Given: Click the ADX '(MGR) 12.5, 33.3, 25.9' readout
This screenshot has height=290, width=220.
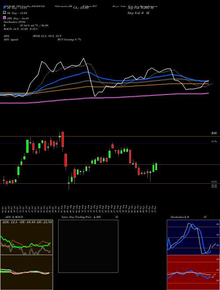Looking at the screenshot, I should click(x=47, y=36).
